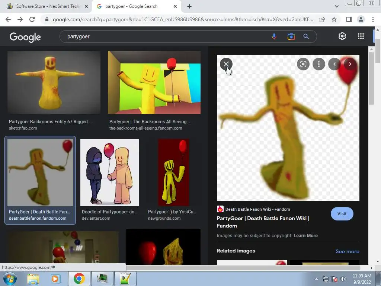
Task: Open PartyGoer Death Battle Fanon Wiki title
Action: (263, 222)
